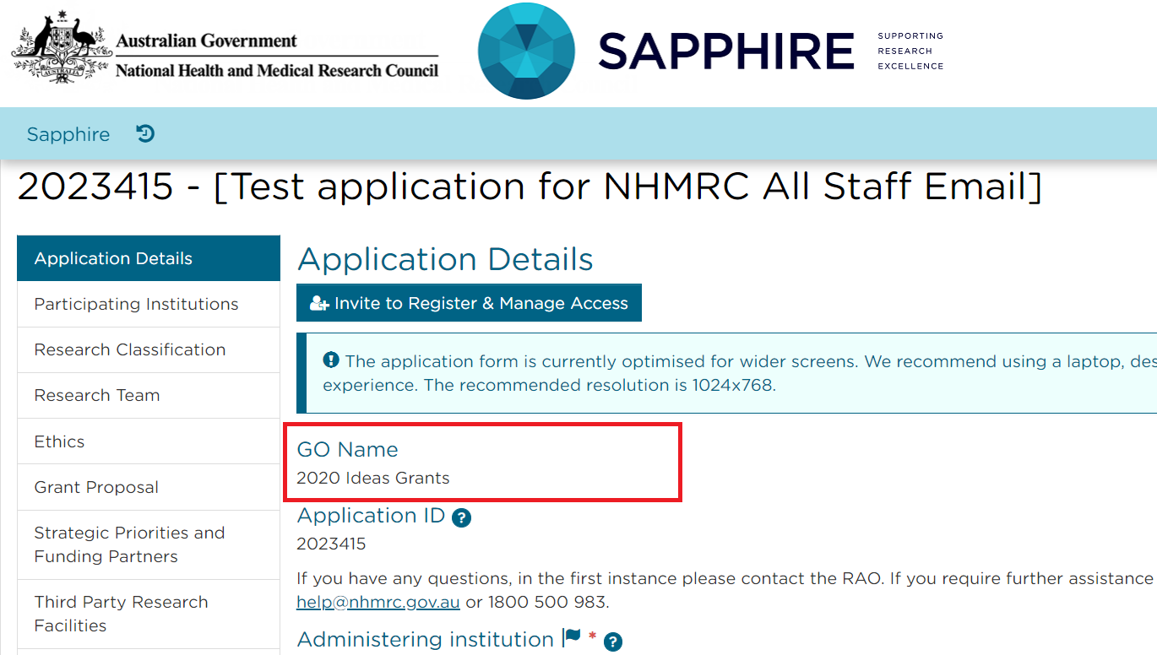Viewport: 1157px width, 655px height.
Task: Open Strategic Priorities and Funding Partners
Action: [x=149, y=544]
